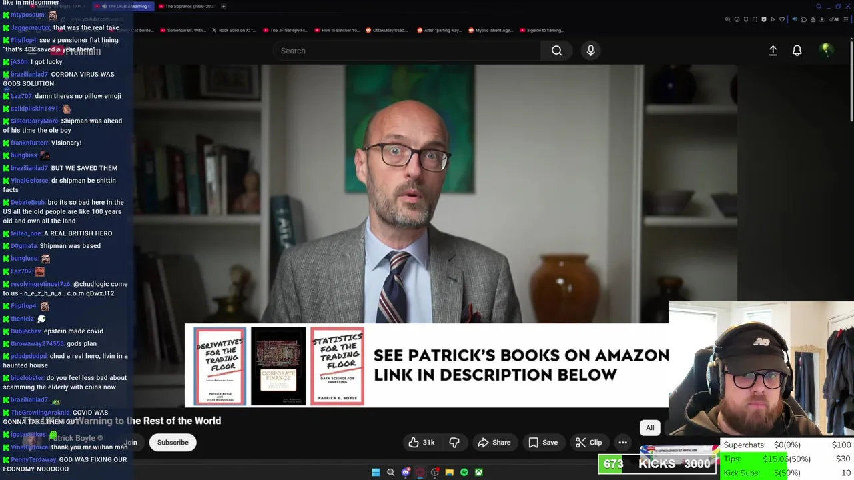
Task: Switch to 'The UK is a Warning' tab
Action: click(x=125, y=6)
